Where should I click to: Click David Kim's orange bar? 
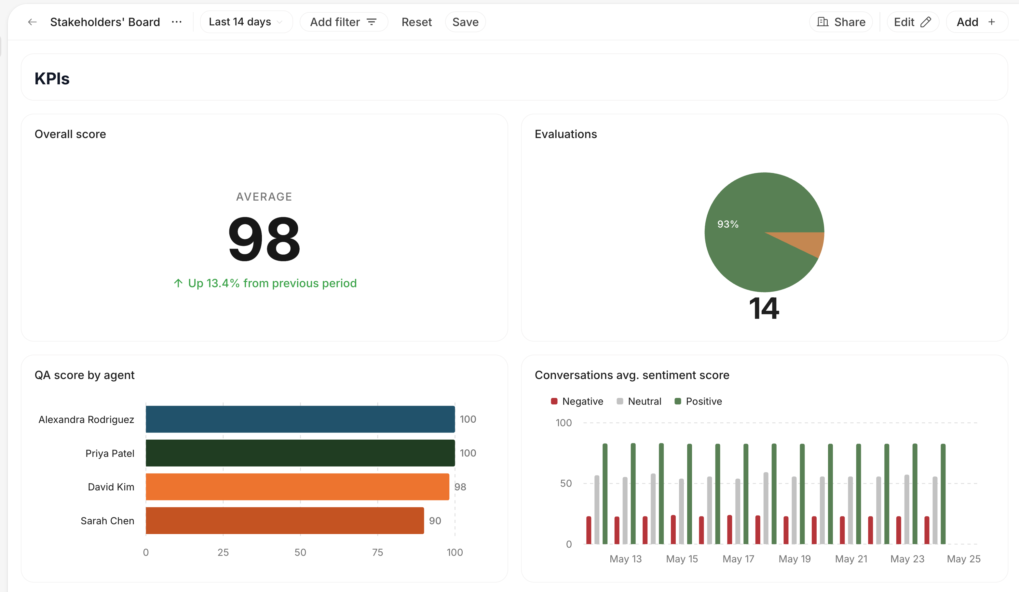click(298, 487)
